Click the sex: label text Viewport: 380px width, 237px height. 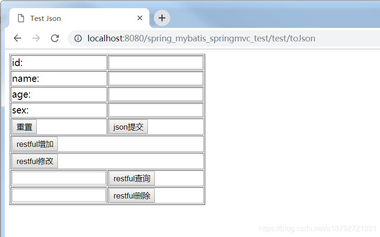click(x=21, y=110)
